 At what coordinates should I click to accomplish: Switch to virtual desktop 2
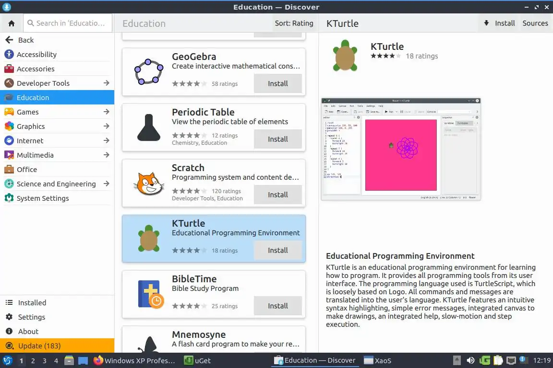[x=33, y=361]
